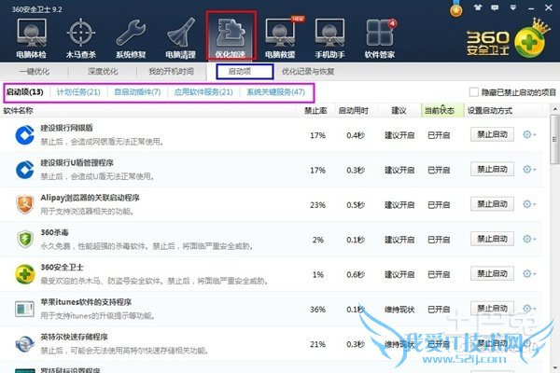Click the scrollbar up arrow
The width and height of the screenshot is (560, 373).
click(554, 109)
